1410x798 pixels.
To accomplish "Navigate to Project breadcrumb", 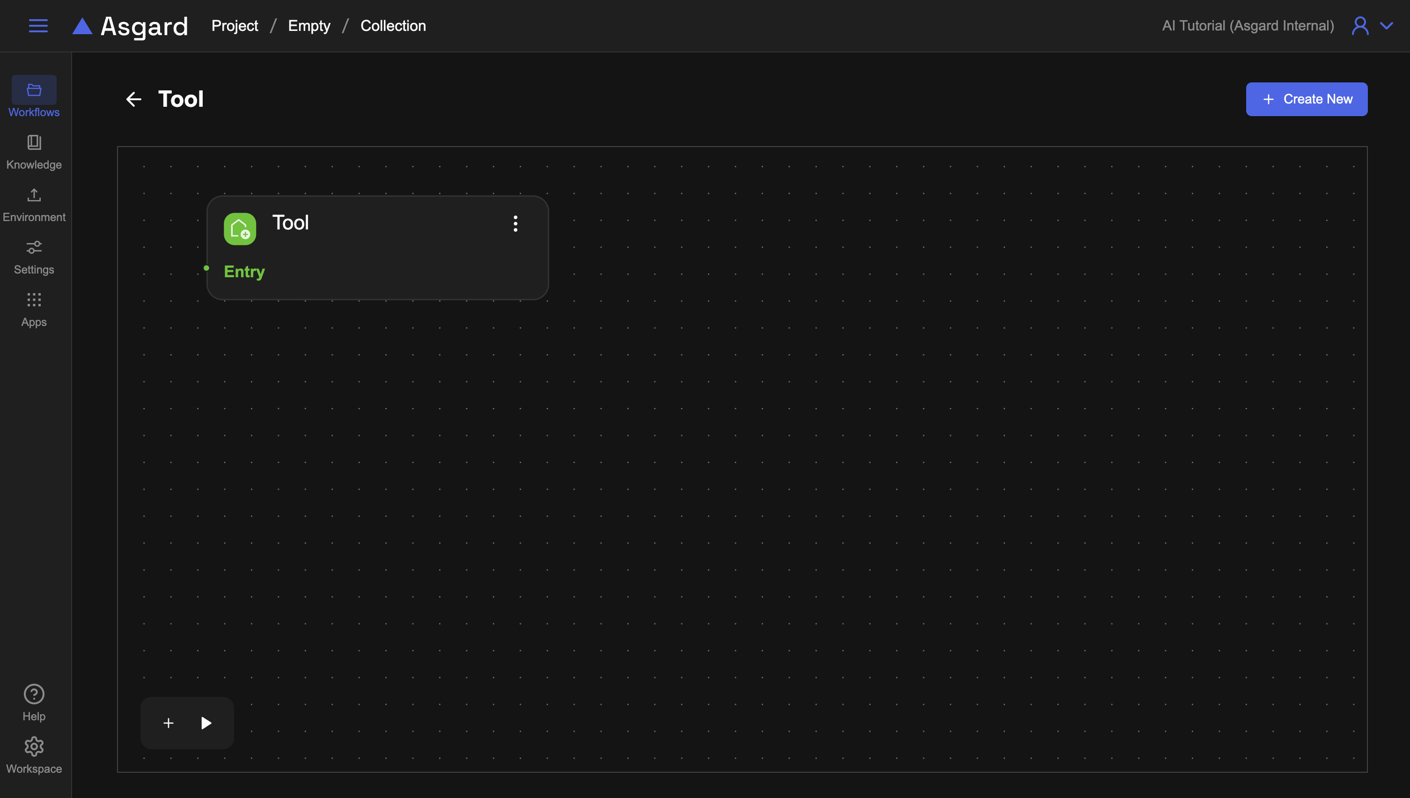I will [x=235, y=26].
